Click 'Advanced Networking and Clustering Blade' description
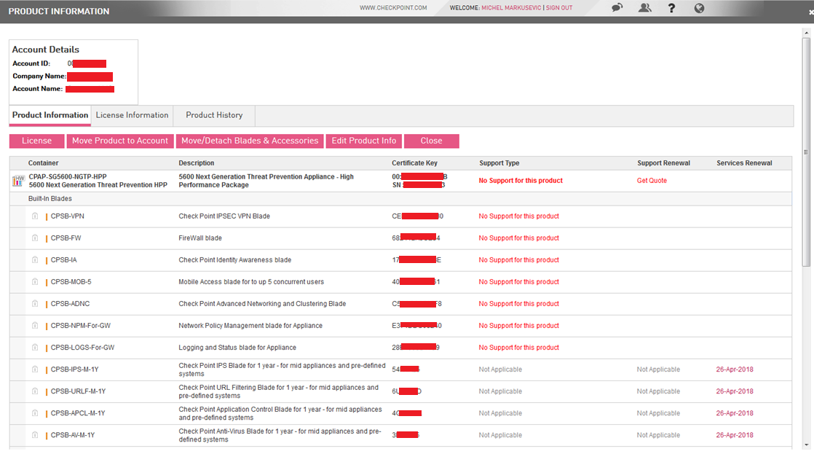Screen dimensions: 814x454 tap(262, 303)
